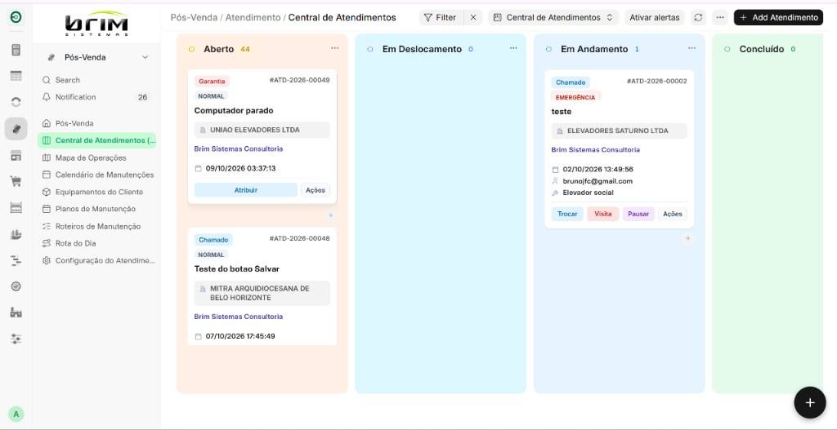
Task: Open Planos de Manutenção
Action: click(96, 209)
